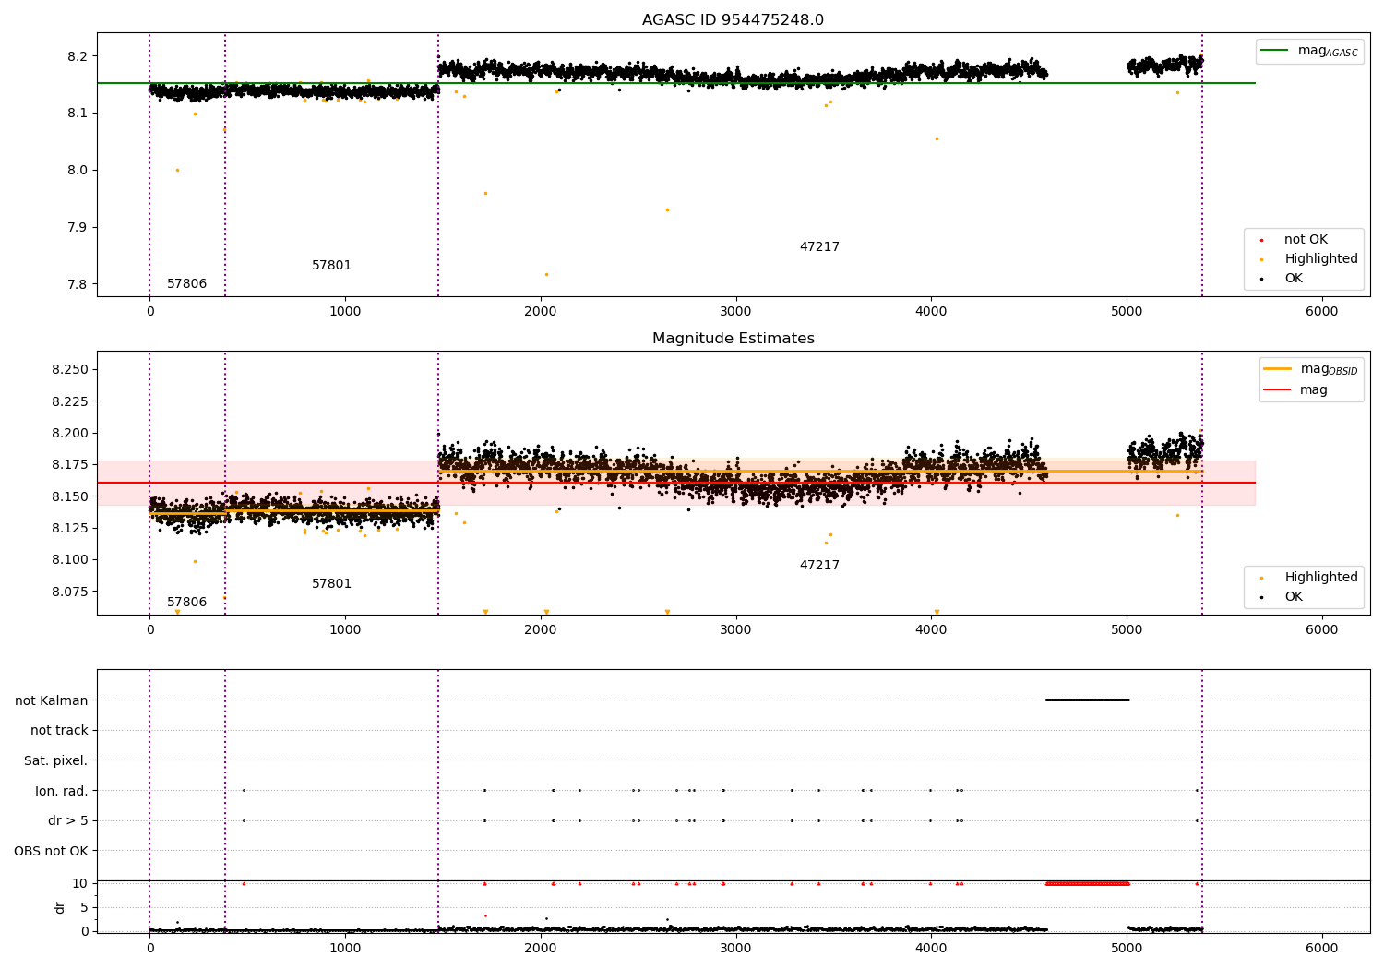Click the 47217 observation label in top panel

pyautogui.click(x=819, y=247)
